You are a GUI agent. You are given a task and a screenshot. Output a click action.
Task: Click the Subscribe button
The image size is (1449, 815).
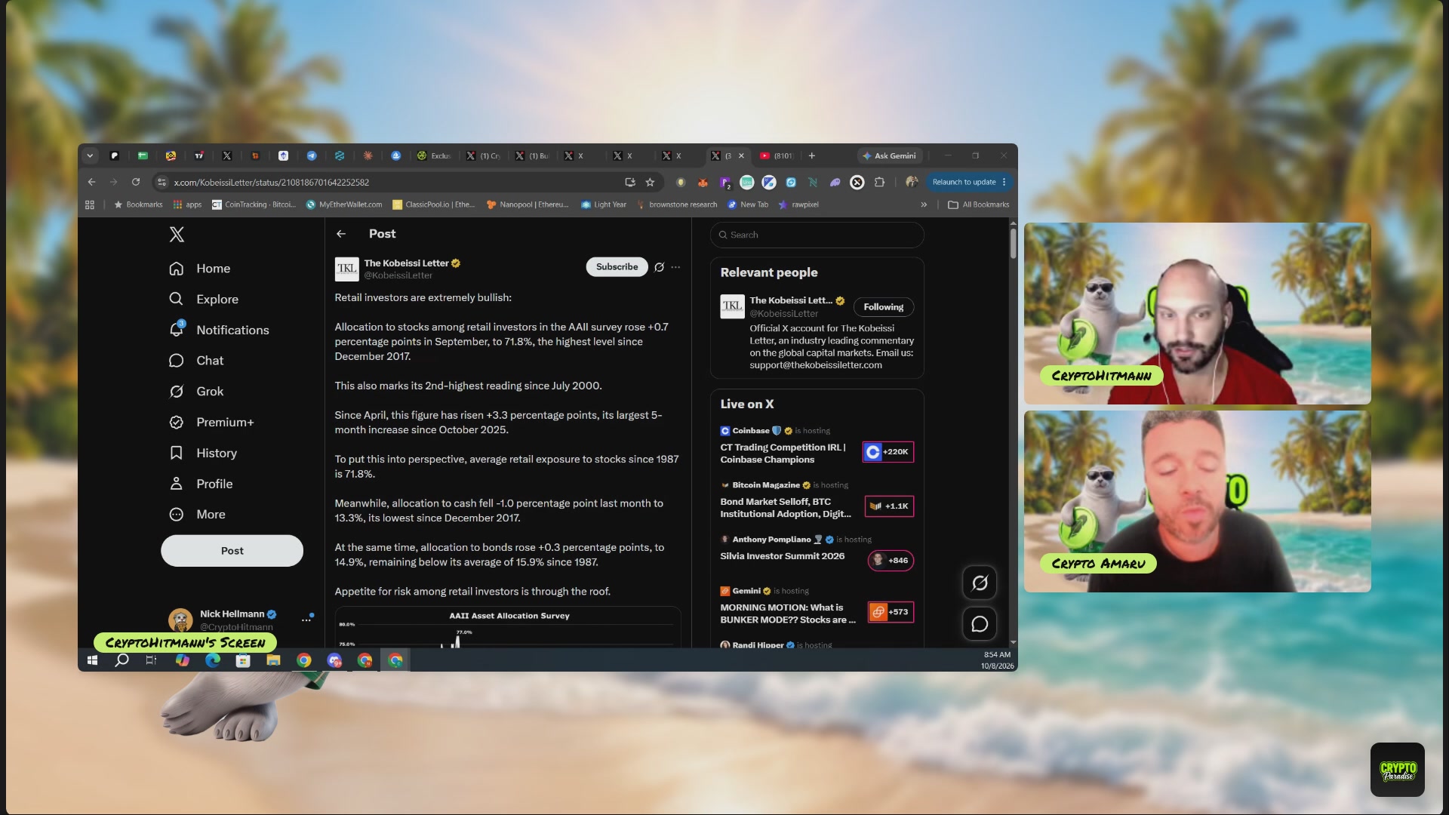pyautogui.click(x=617, y=267)
